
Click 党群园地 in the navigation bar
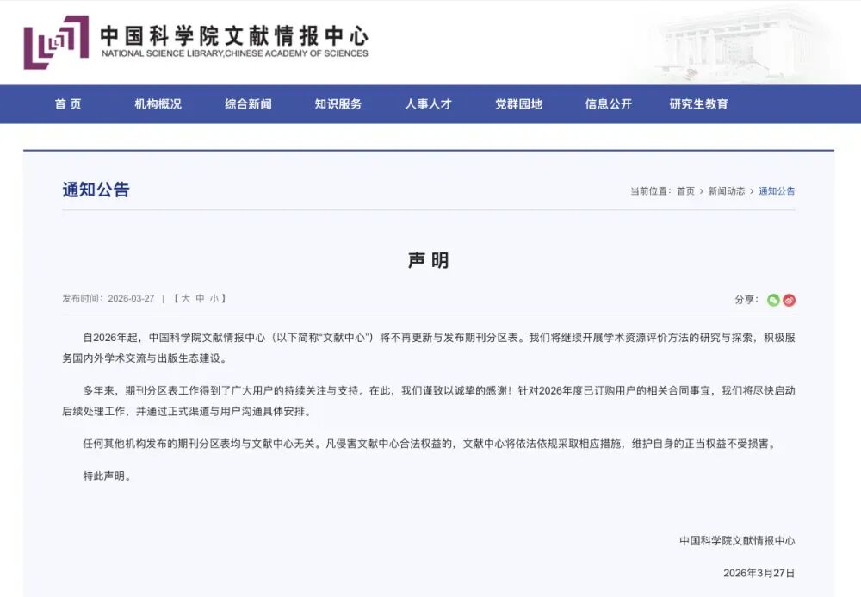click(x=518, y=104)
